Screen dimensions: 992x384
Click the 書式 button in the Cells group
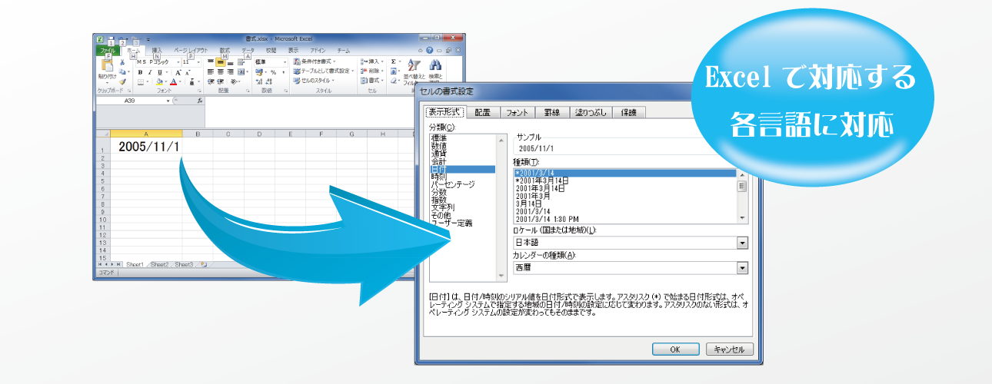374,81
